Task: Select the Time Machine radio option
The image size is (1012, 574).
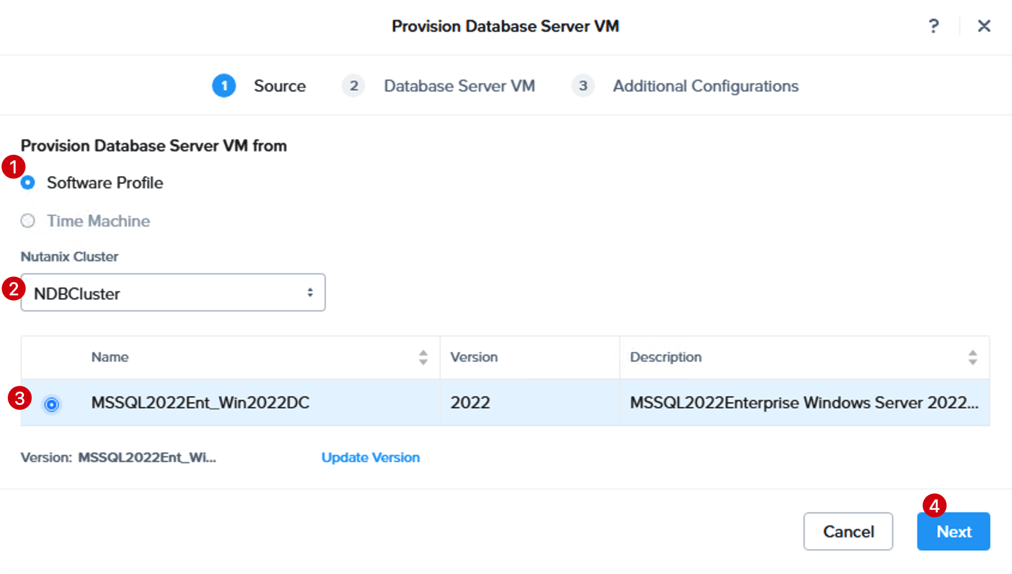Action: tap(28, 221)
